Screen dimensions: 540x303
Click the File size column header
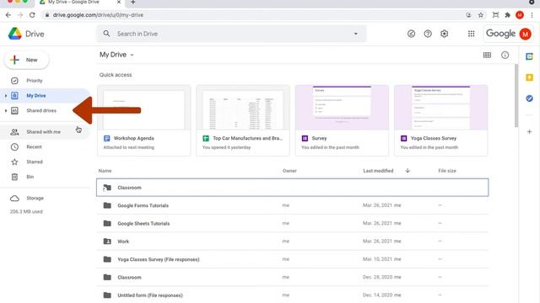click(447, 171)
